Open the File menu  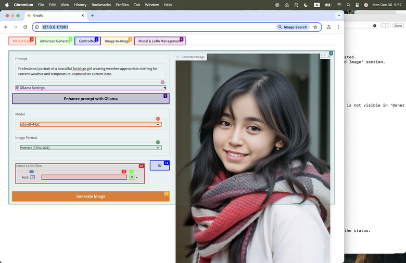click(41, 5)
